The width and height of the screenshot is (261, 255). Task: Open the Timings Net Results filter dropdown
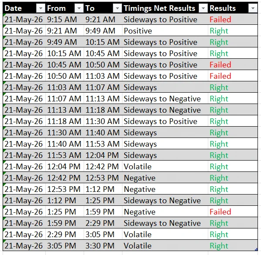(203, 8)
